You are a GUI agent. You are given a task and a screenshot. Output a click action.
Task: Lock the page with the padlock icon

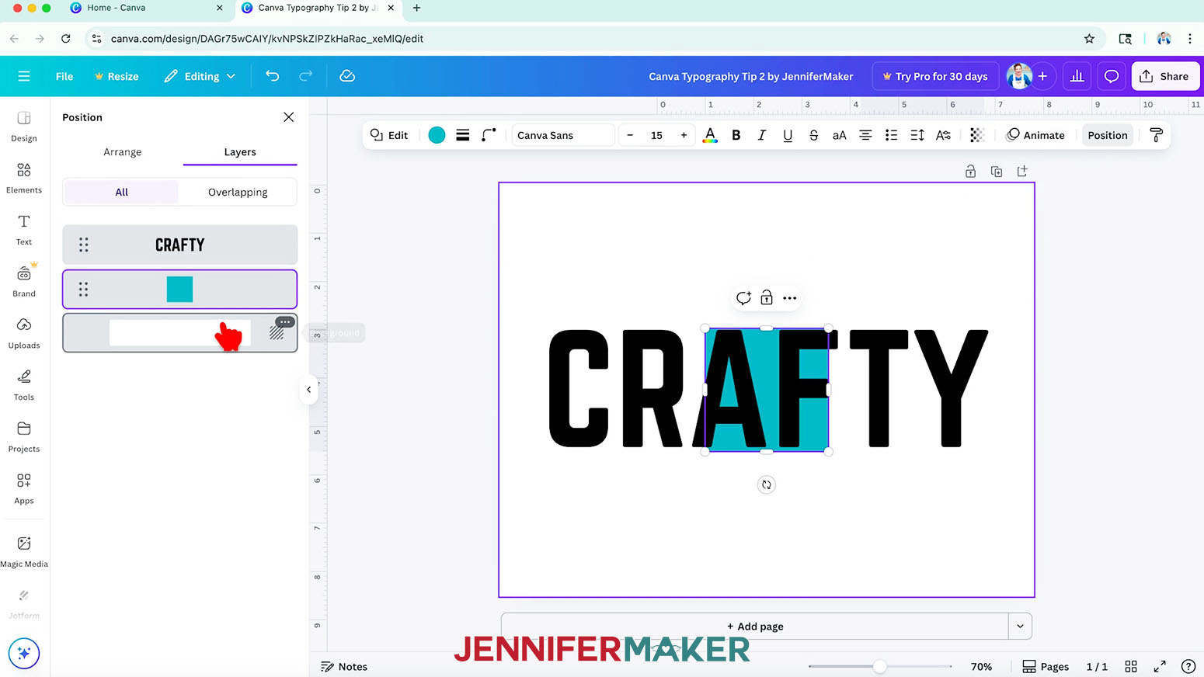tap(970, 172)
